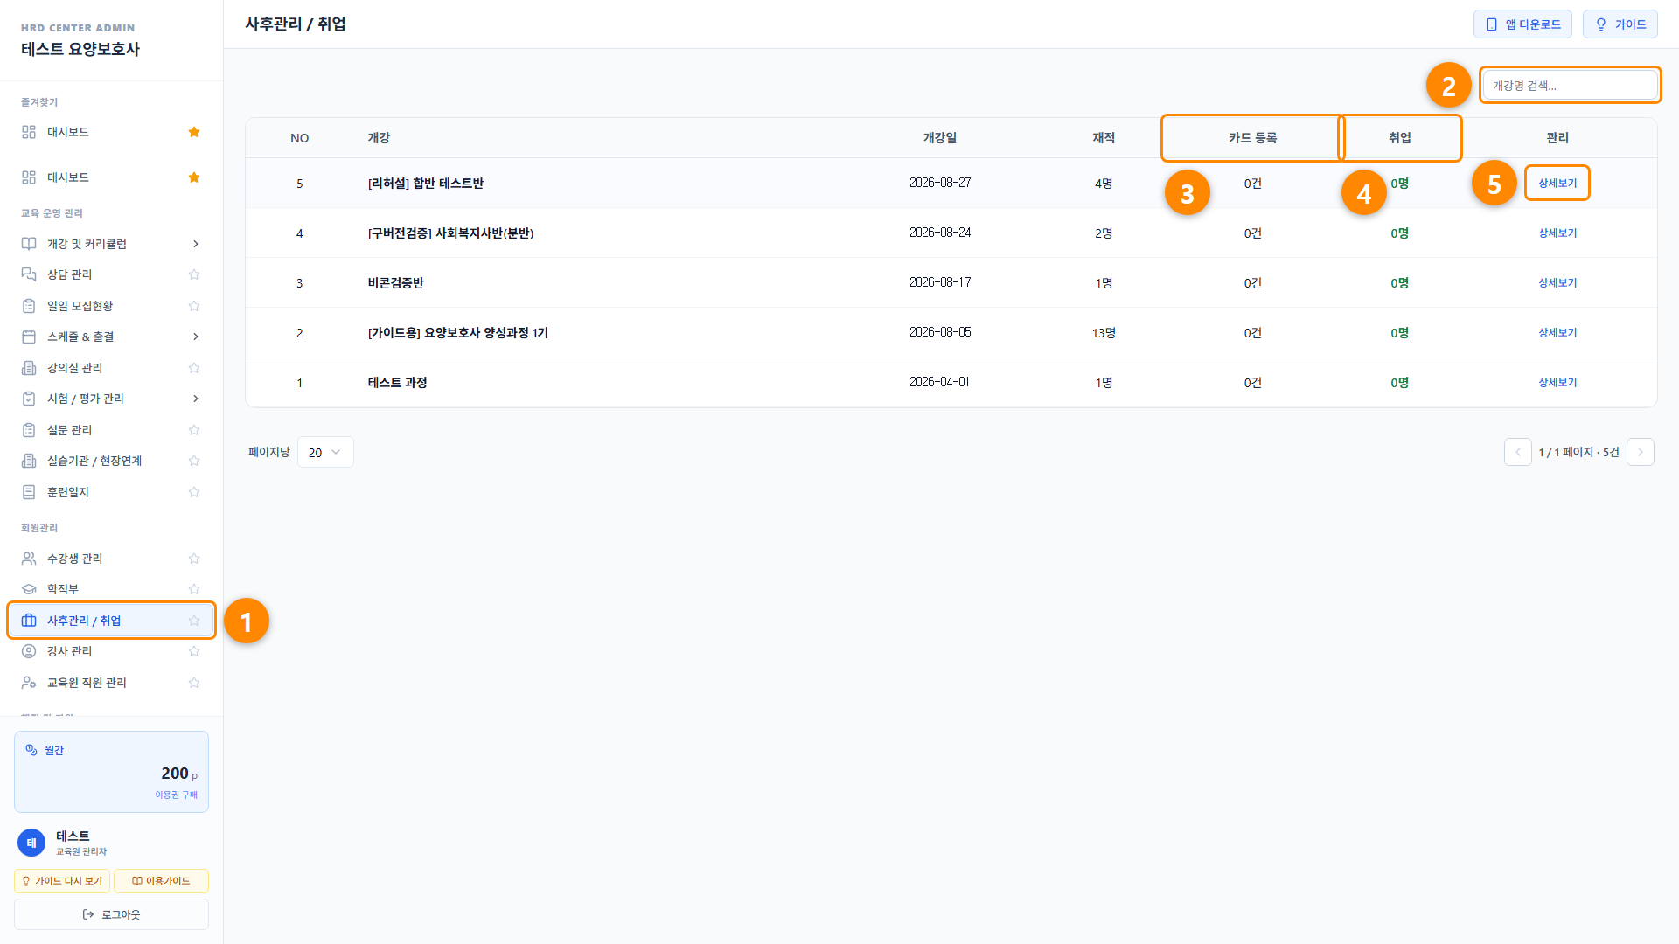Expand the 시험 / 평가 관리 chevron
Screen dimensions: 1679x944
point(195,399)
